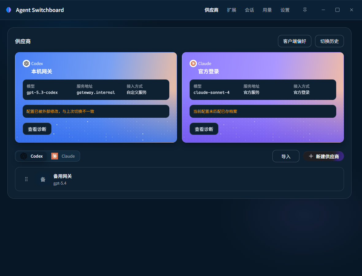The height and width of the screenshot is (276, 362).
Task: Click the Codex 本机网关 card title
Action: (x=42, y=71)
